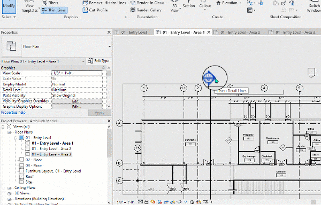Toggle Detail Level icon in view bar

click(140, 202)
